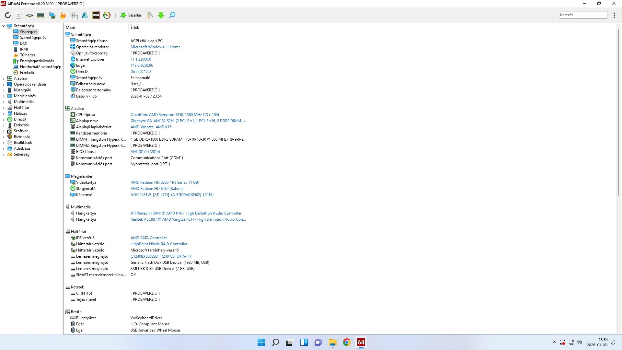Screen dimensions: 622x350
Task: Open the three-dot options menu
Action: [614, 15]
